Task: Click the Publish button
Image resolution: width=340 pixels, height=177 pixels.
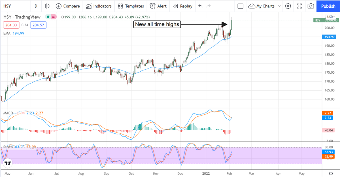Action: coord(328,6)
